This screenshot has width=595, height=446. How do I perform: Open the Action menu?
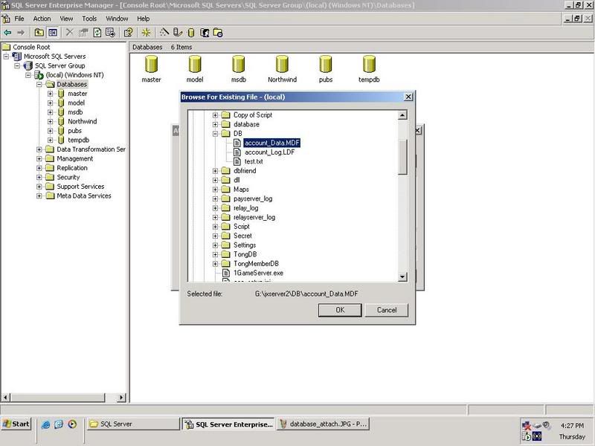coord(42,18)
